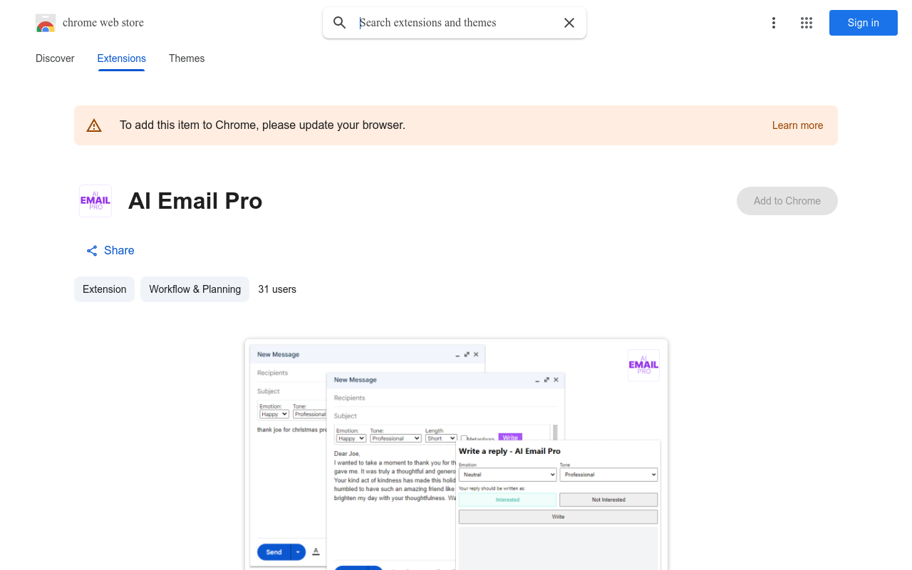Click the warning triangle icon in banner

(x=94, y=125)
